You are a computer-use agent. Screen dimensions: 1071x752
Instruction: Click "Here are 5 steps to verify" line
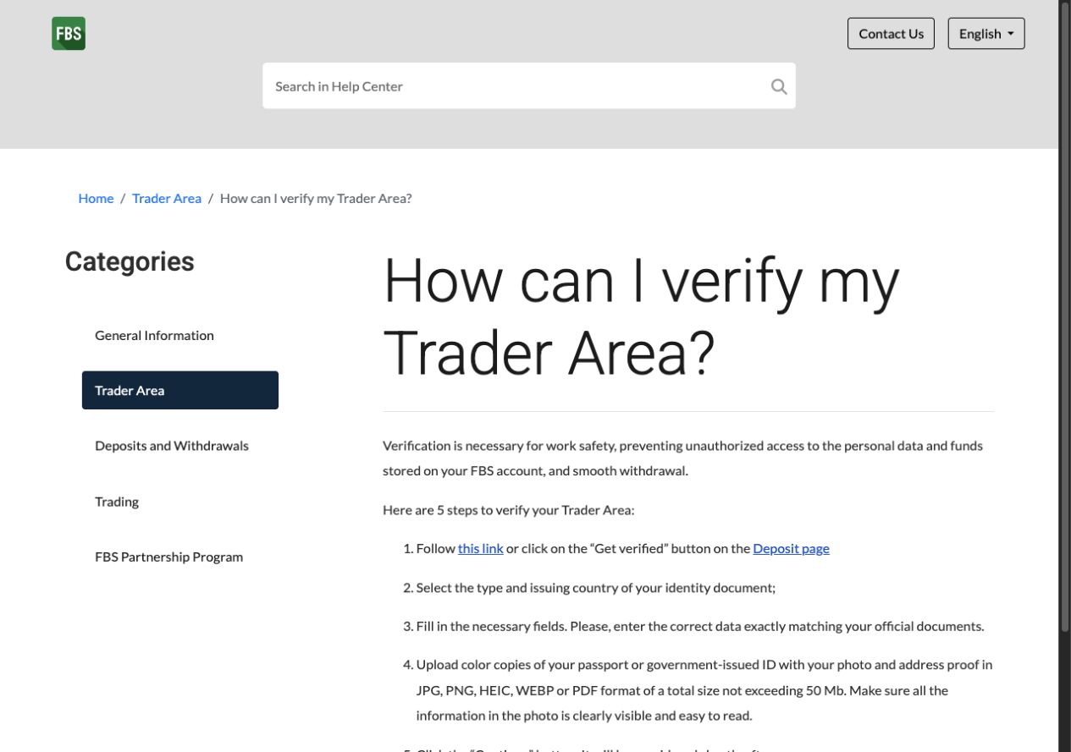[x=508, y=510]
